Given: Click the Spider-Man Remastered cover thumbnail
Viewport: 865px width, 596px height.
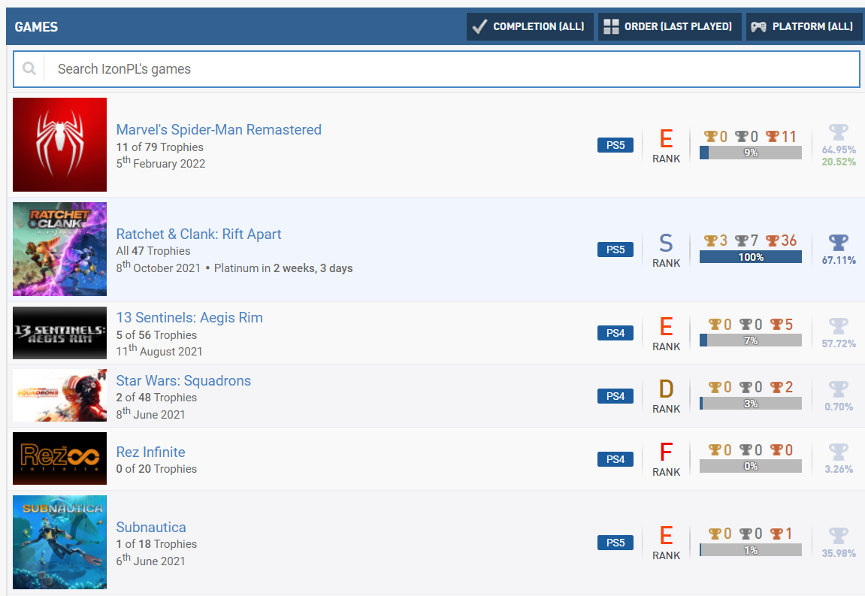Looking at the screenshot, I should (59, 144).
